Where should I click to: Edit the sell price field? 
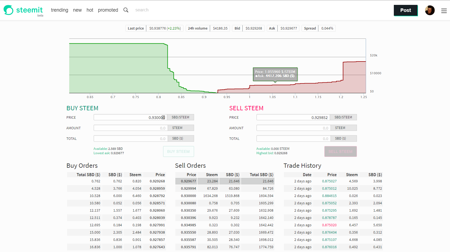coord(293,117)
